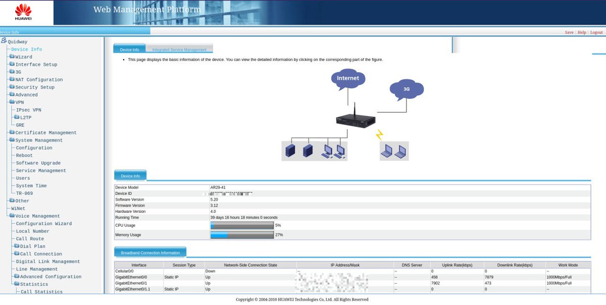
Task: Open Line Management tree item
Action: click(x=37, y=269)
